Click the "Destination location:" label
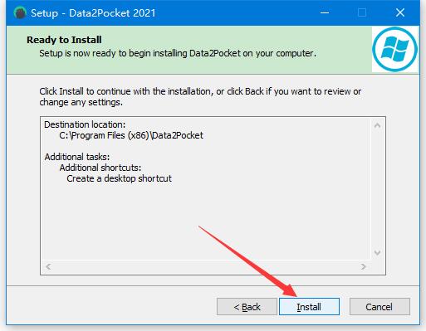Viewport: 426px width, 331px height. point(85,124)
